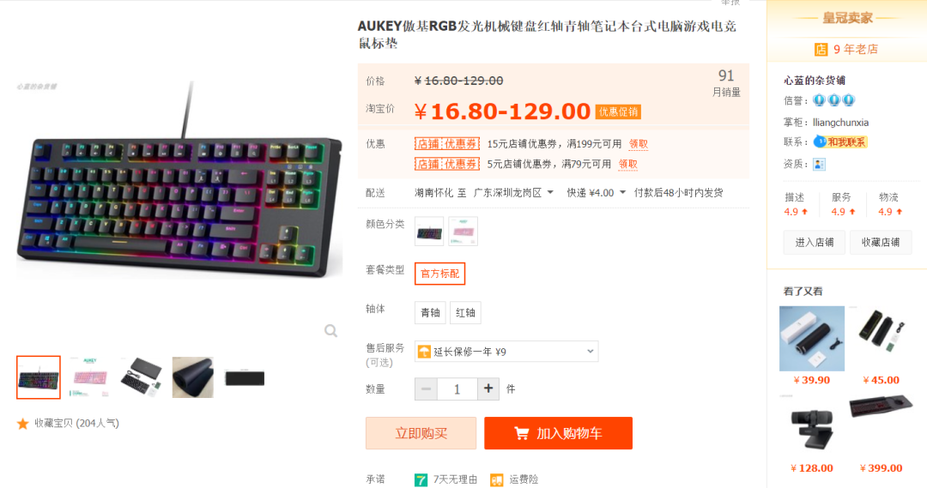The image size is (927, 488).
Task: Select the 青轴 switch option
Action: pos(430,312)
